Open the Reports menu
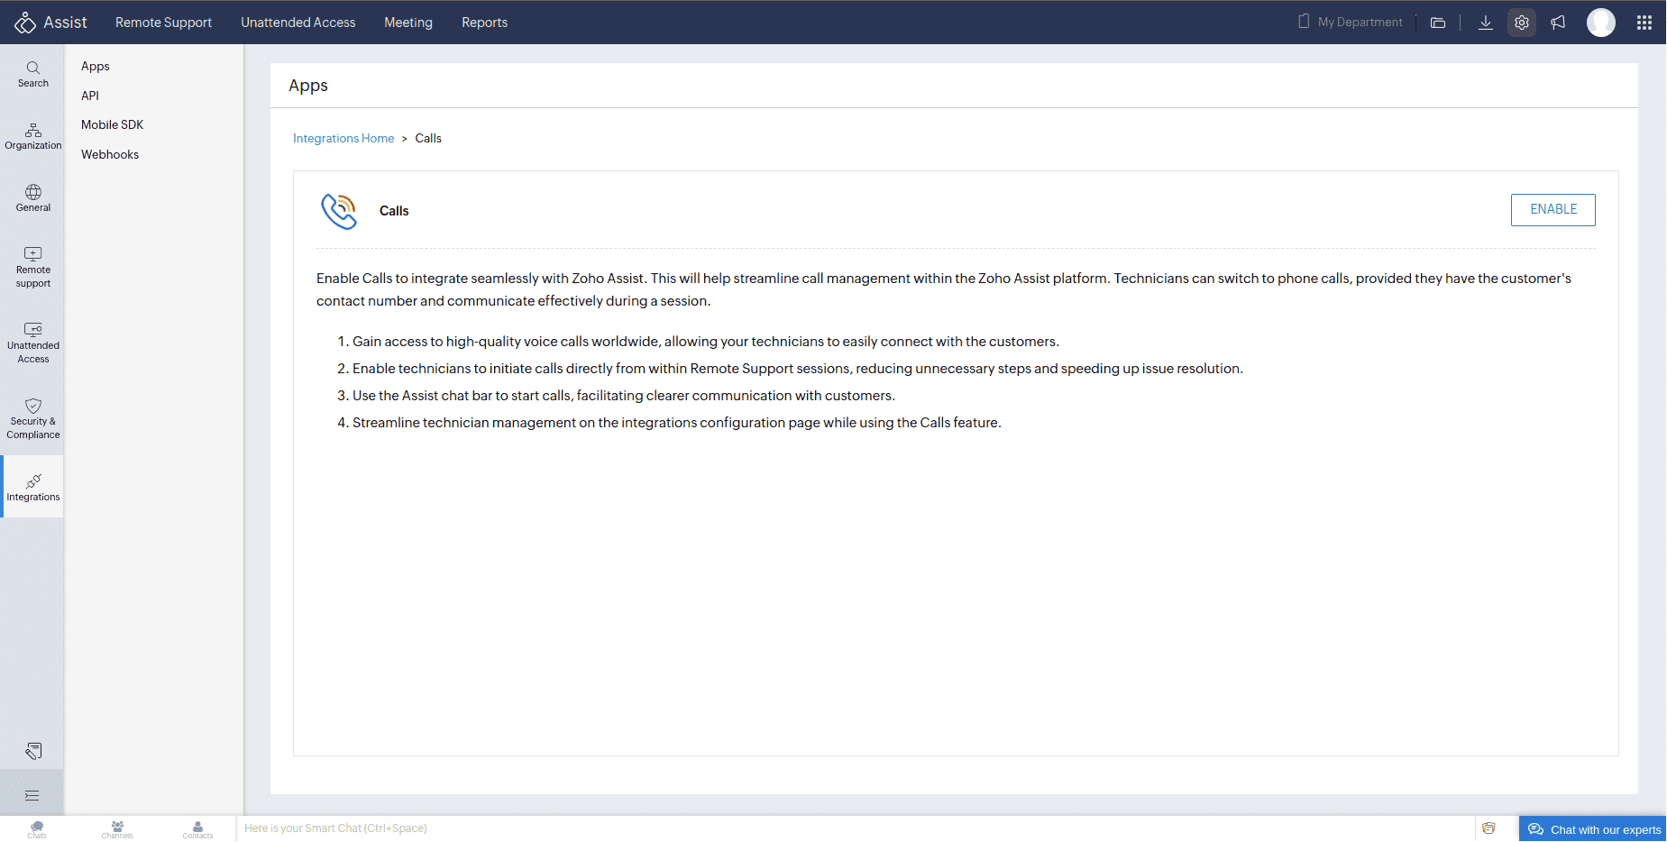The height and width of the screenshot is (842, 1667). coord(484,23)
